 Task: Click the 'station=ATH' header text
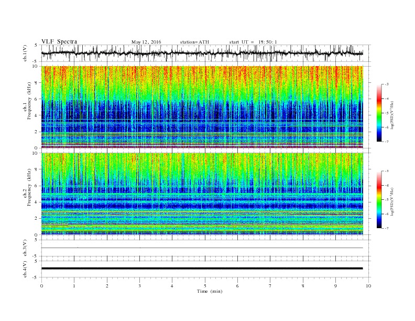pos(194,42)
